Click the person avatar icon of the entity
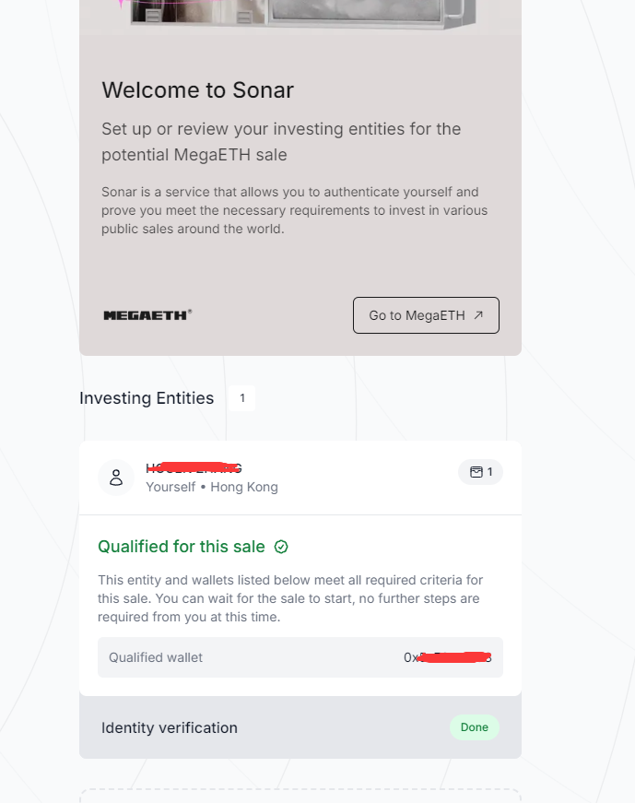Screen dimensions: 635x803 [116, 478]
